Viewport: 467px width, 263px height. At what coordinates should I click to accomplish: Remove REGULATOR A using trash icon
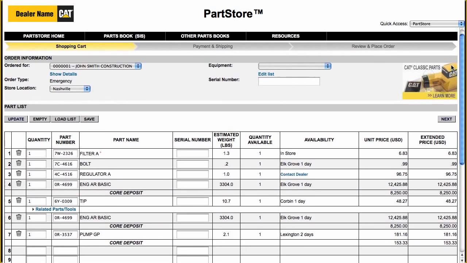pos(19,174)
